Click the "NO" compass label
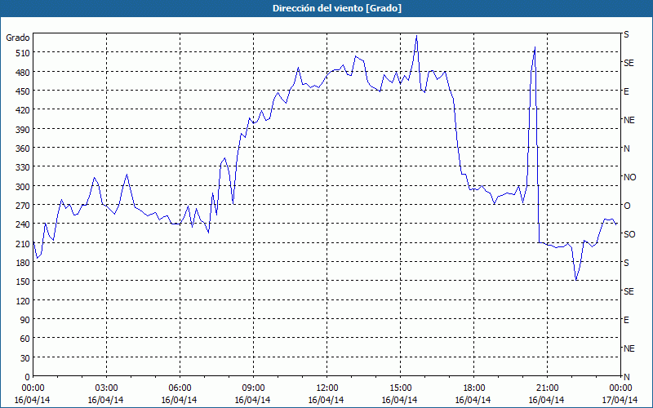653x408 pixels. click(629, 177)
